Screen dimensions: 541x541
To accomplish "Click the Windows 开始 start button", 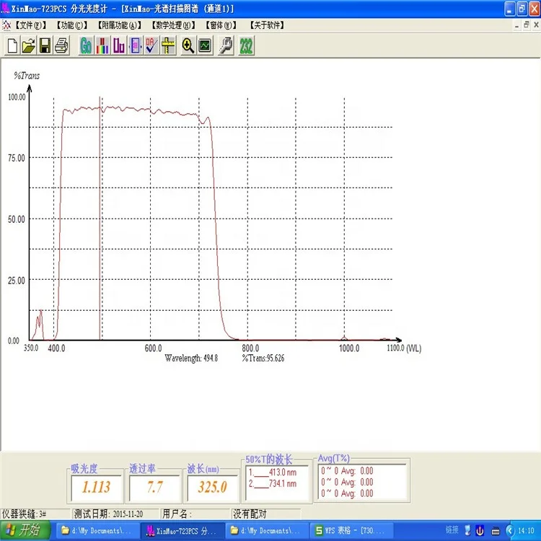I will pos(24,531).
